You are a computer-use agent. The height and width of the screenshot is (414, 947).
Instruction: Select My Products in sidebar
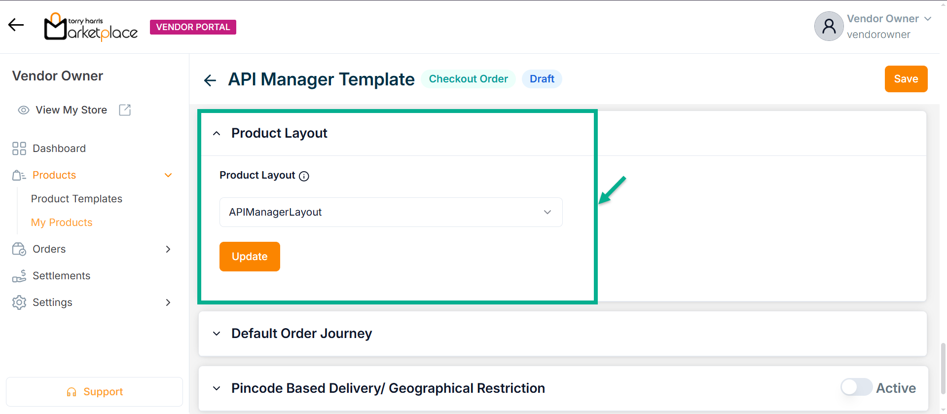tap(62, 223)
